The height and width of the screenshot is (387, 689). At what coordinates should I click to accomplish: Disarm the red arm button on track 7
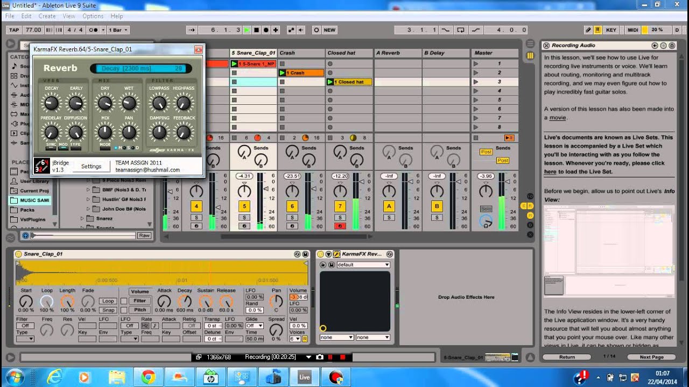point(340,226)
